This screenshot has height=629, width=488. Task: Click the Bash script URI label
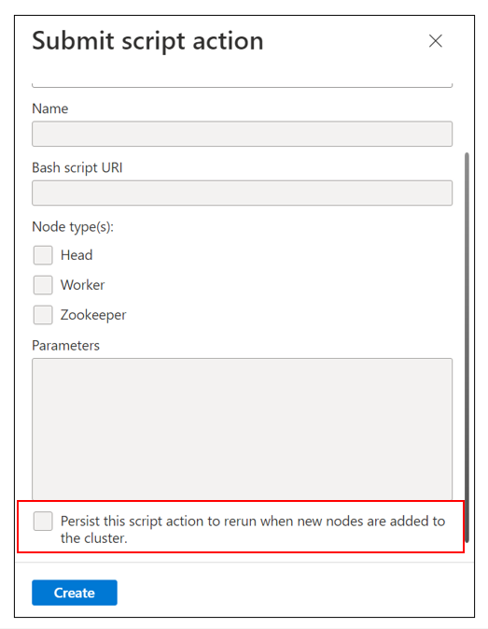point(77,167)
